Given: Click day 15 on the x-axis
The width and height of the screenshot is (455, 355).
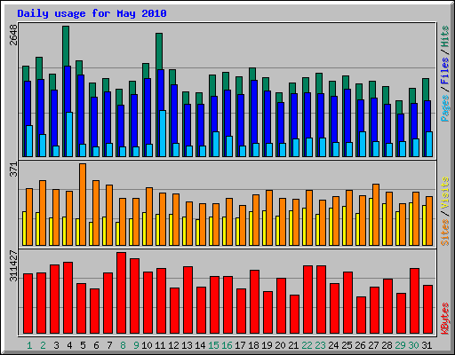Looking at the screenshot, I should [213, 345].
